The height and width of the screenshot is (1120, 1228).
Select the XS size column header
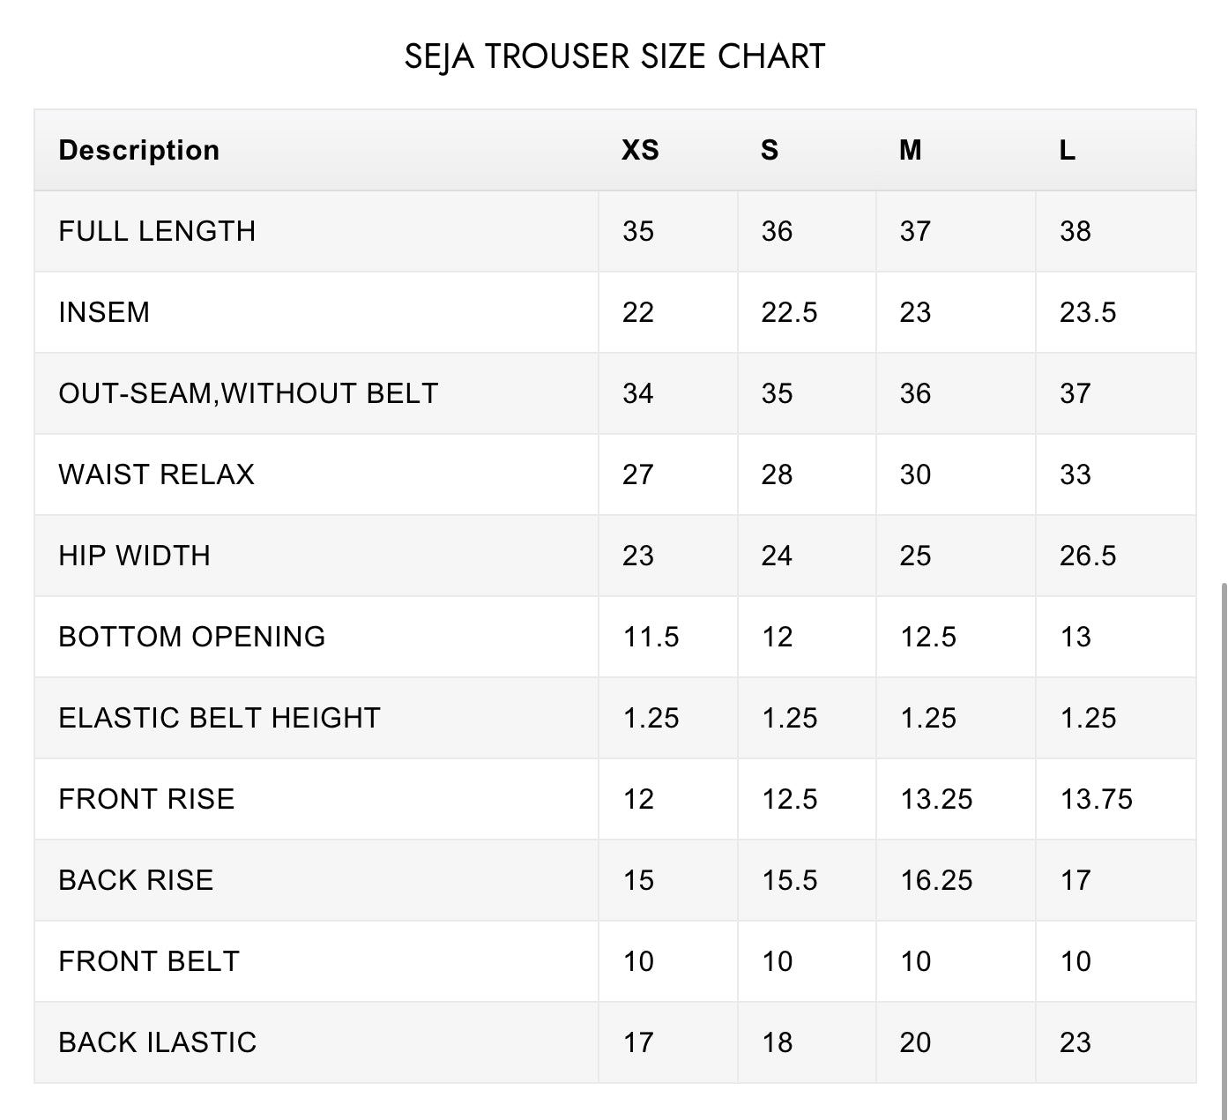pos(640,150)
